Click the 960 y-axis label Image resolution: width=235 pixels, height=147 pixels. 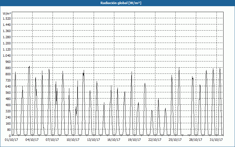click(8, 62)
